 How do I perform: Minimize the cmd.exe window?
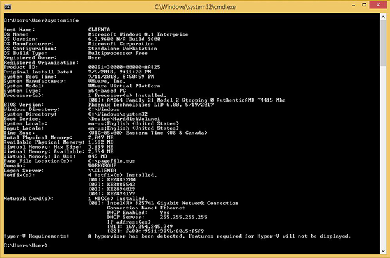pyautogui.click(x=354, y=5)
